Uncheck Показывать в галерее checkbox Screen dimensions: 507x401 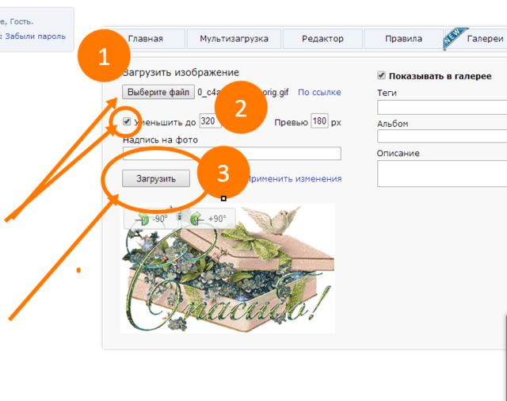[x=381, y=75]
